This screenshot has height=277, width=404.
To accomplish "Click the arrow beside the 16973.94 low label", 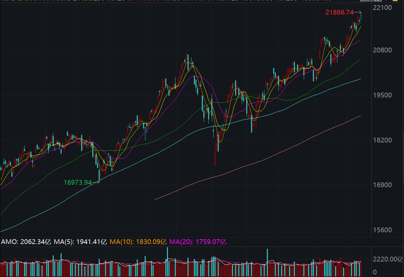I will tap(96, 182).
